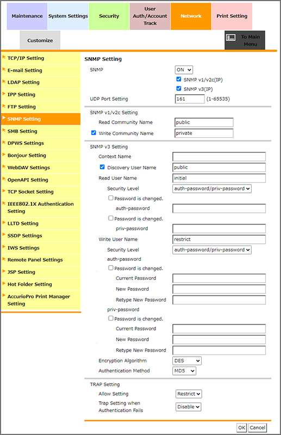Viewport: 281px width, 435px height.
Task: Click the Cancel button
Action: (x=258, y=428)
